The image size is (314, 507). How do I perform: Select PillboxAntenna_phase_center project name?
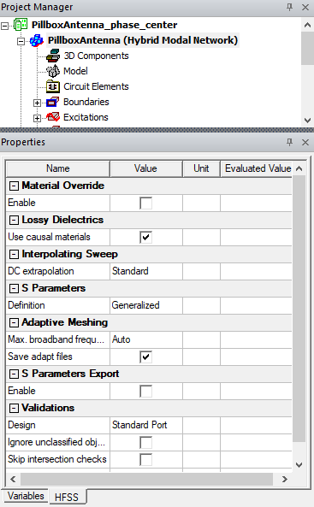pyautogui.click(x=104, y=25)
